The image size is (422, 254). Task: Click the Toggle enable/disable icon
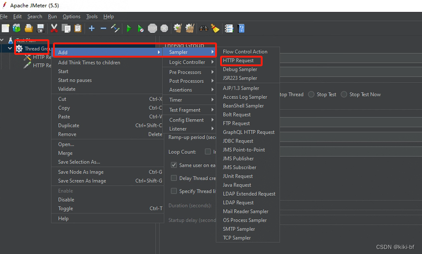click(115, 28)
